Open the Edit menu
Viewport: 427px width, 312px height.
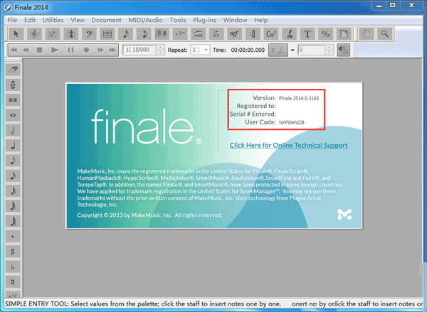pyautogui.click(x=30, y=20)
